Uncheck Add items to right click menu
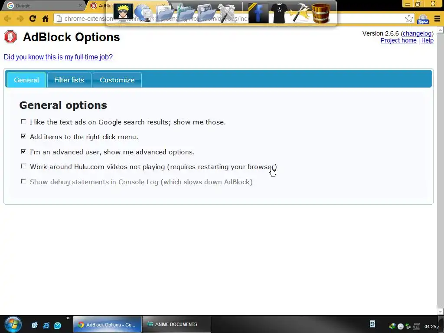 pos(23,137)
